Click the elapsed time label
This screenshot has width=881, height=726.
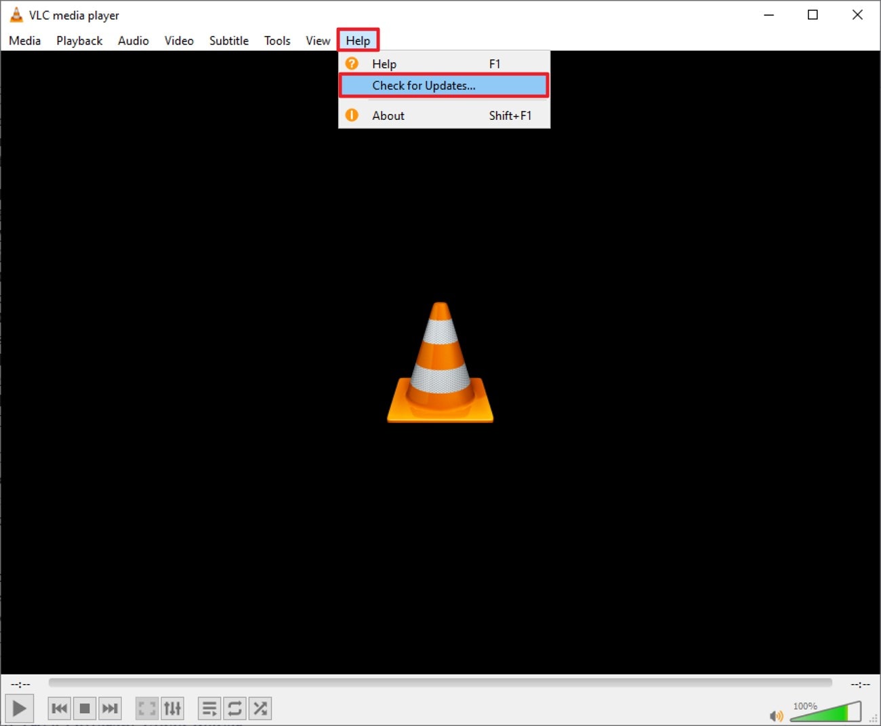pos(20,684)
